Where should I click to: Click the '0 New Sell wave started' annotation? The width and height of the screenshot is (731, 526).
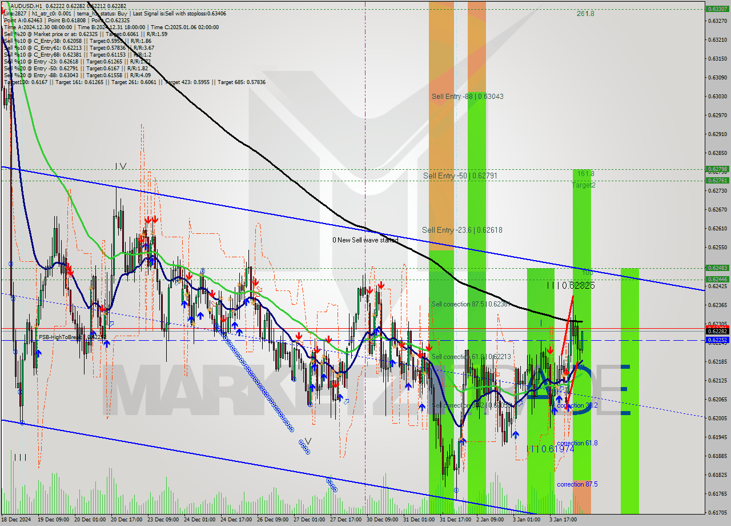click(x=365, y=240)
